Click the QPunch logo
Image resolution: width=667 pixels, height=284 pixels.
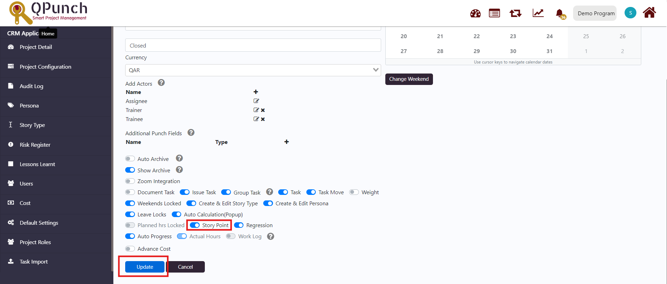pos(48,12)
